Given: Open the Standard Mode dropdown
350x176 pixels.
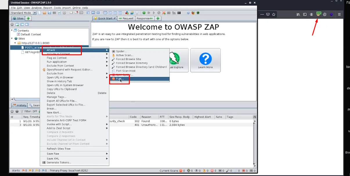Looking at the screenshot, I should point(23,13).
